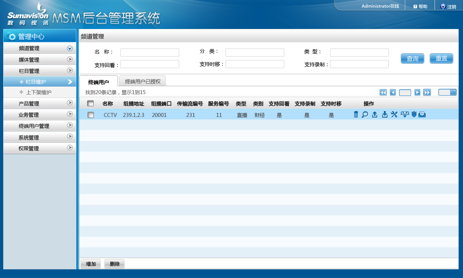463x278 pixels.
Task: Click the 239.1.2.3 multicast address cell
Action: tap(133, 115)
